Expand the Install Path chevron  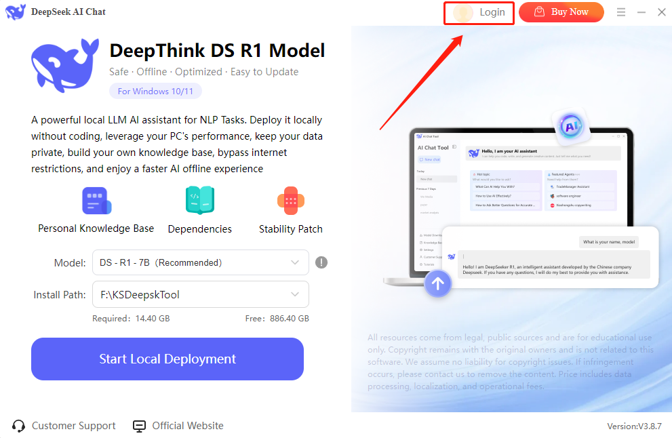click(295, 294)
